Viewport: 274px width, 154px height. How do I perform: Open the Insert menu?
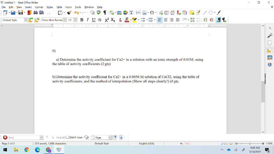coord(28,7)
